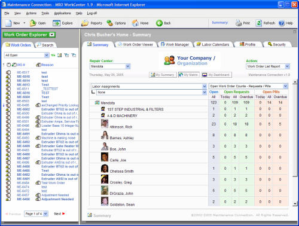
Task: Click the Explore toolbar icon
Action: click(56, 23)
